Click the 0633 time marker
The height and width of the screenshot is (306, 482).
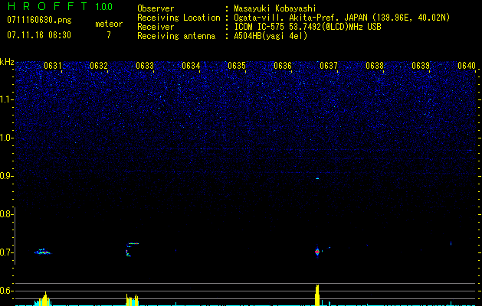(145, 66)
